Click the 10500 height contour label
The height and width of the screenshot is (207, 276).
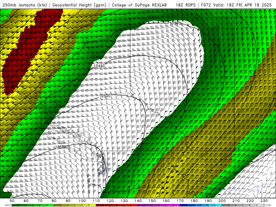[105, 96]
